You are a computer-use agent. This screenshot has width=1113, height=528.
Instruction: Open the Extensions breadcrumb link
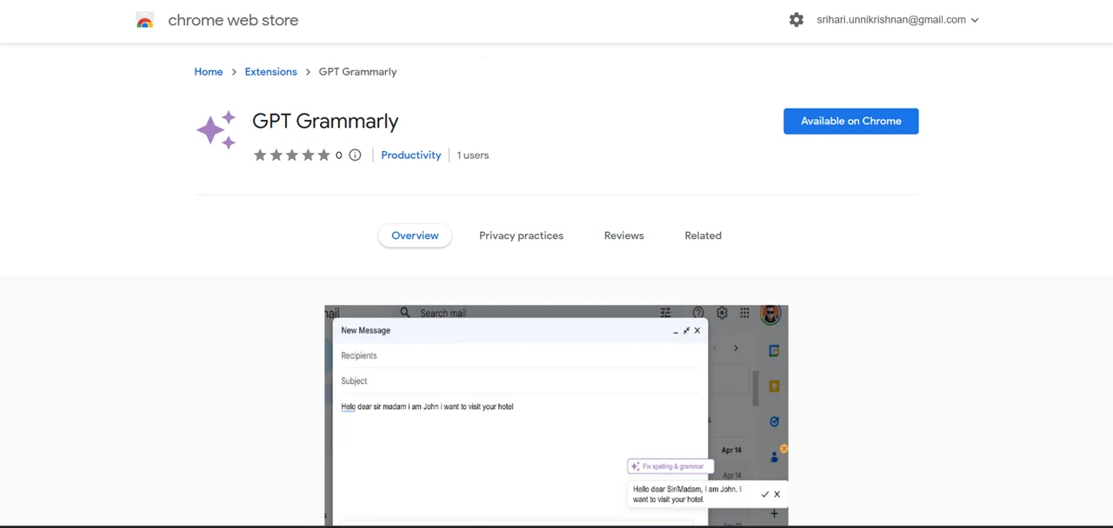point(270,72)
